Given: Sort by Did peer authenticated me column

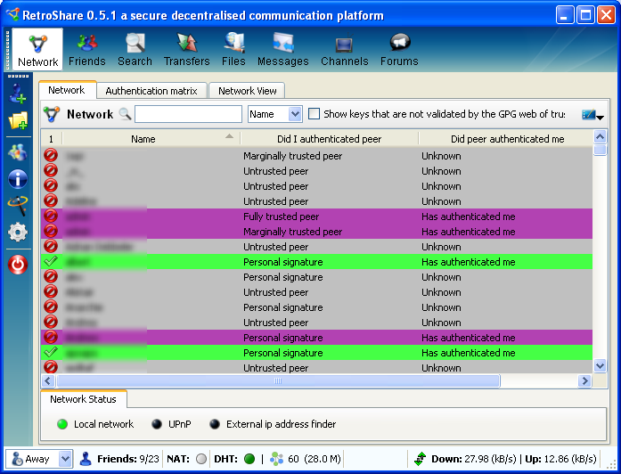Looking at the screenshot, I should [506, 139].
